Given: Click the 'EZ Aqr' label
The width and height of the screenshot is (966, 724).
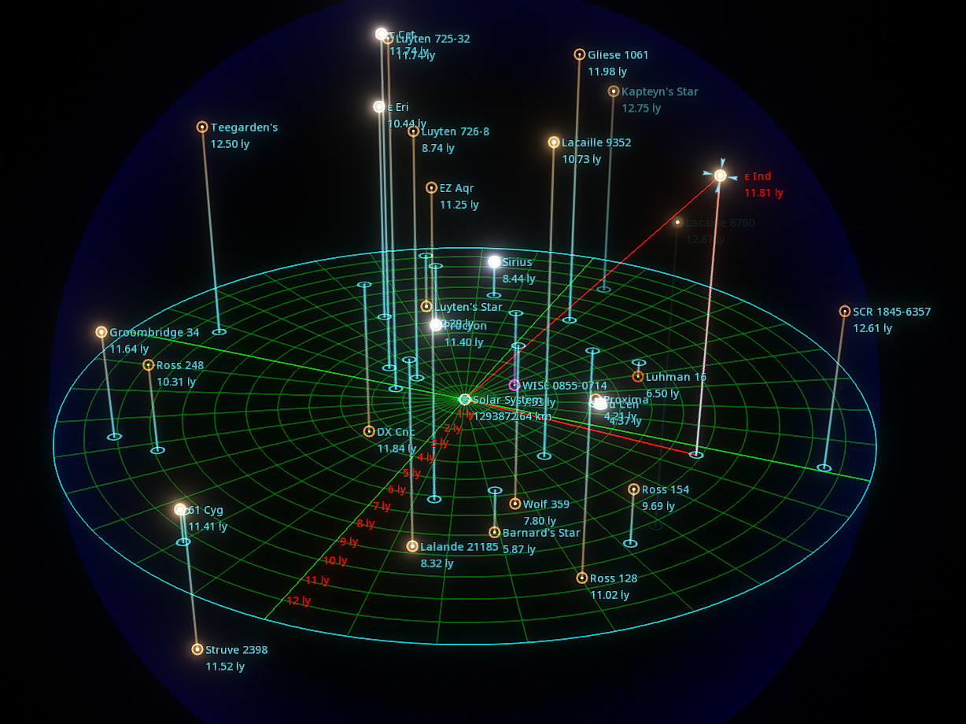Looking at the screenshot, I should point(457,188).
